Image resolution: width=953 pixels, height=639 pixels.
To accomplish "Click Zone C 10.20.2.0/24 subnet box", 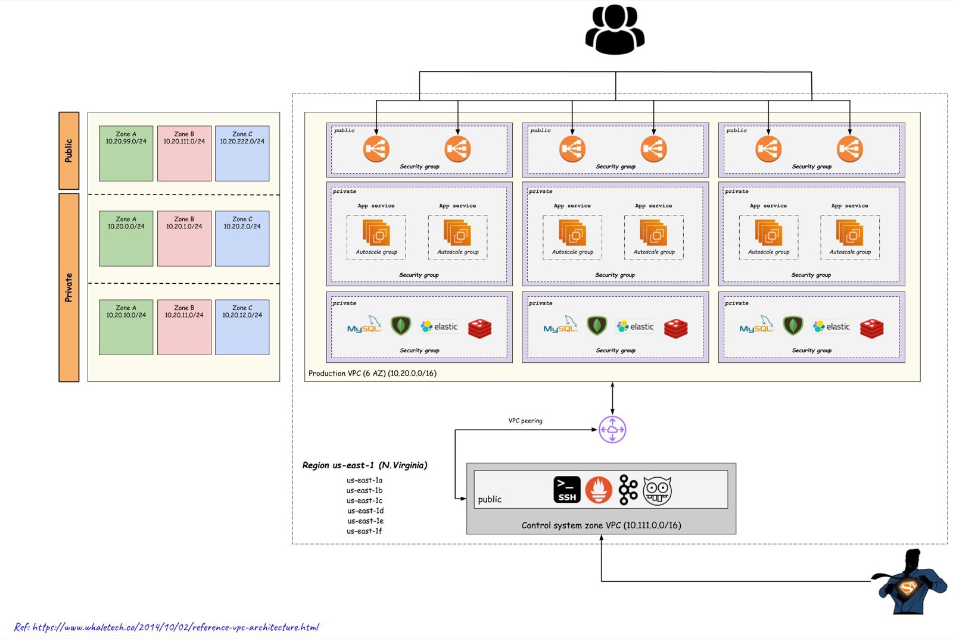I will [242, 239].
